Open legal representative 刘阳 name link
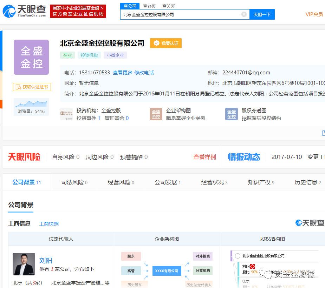The image size is (325, 288). click(46, 261)
